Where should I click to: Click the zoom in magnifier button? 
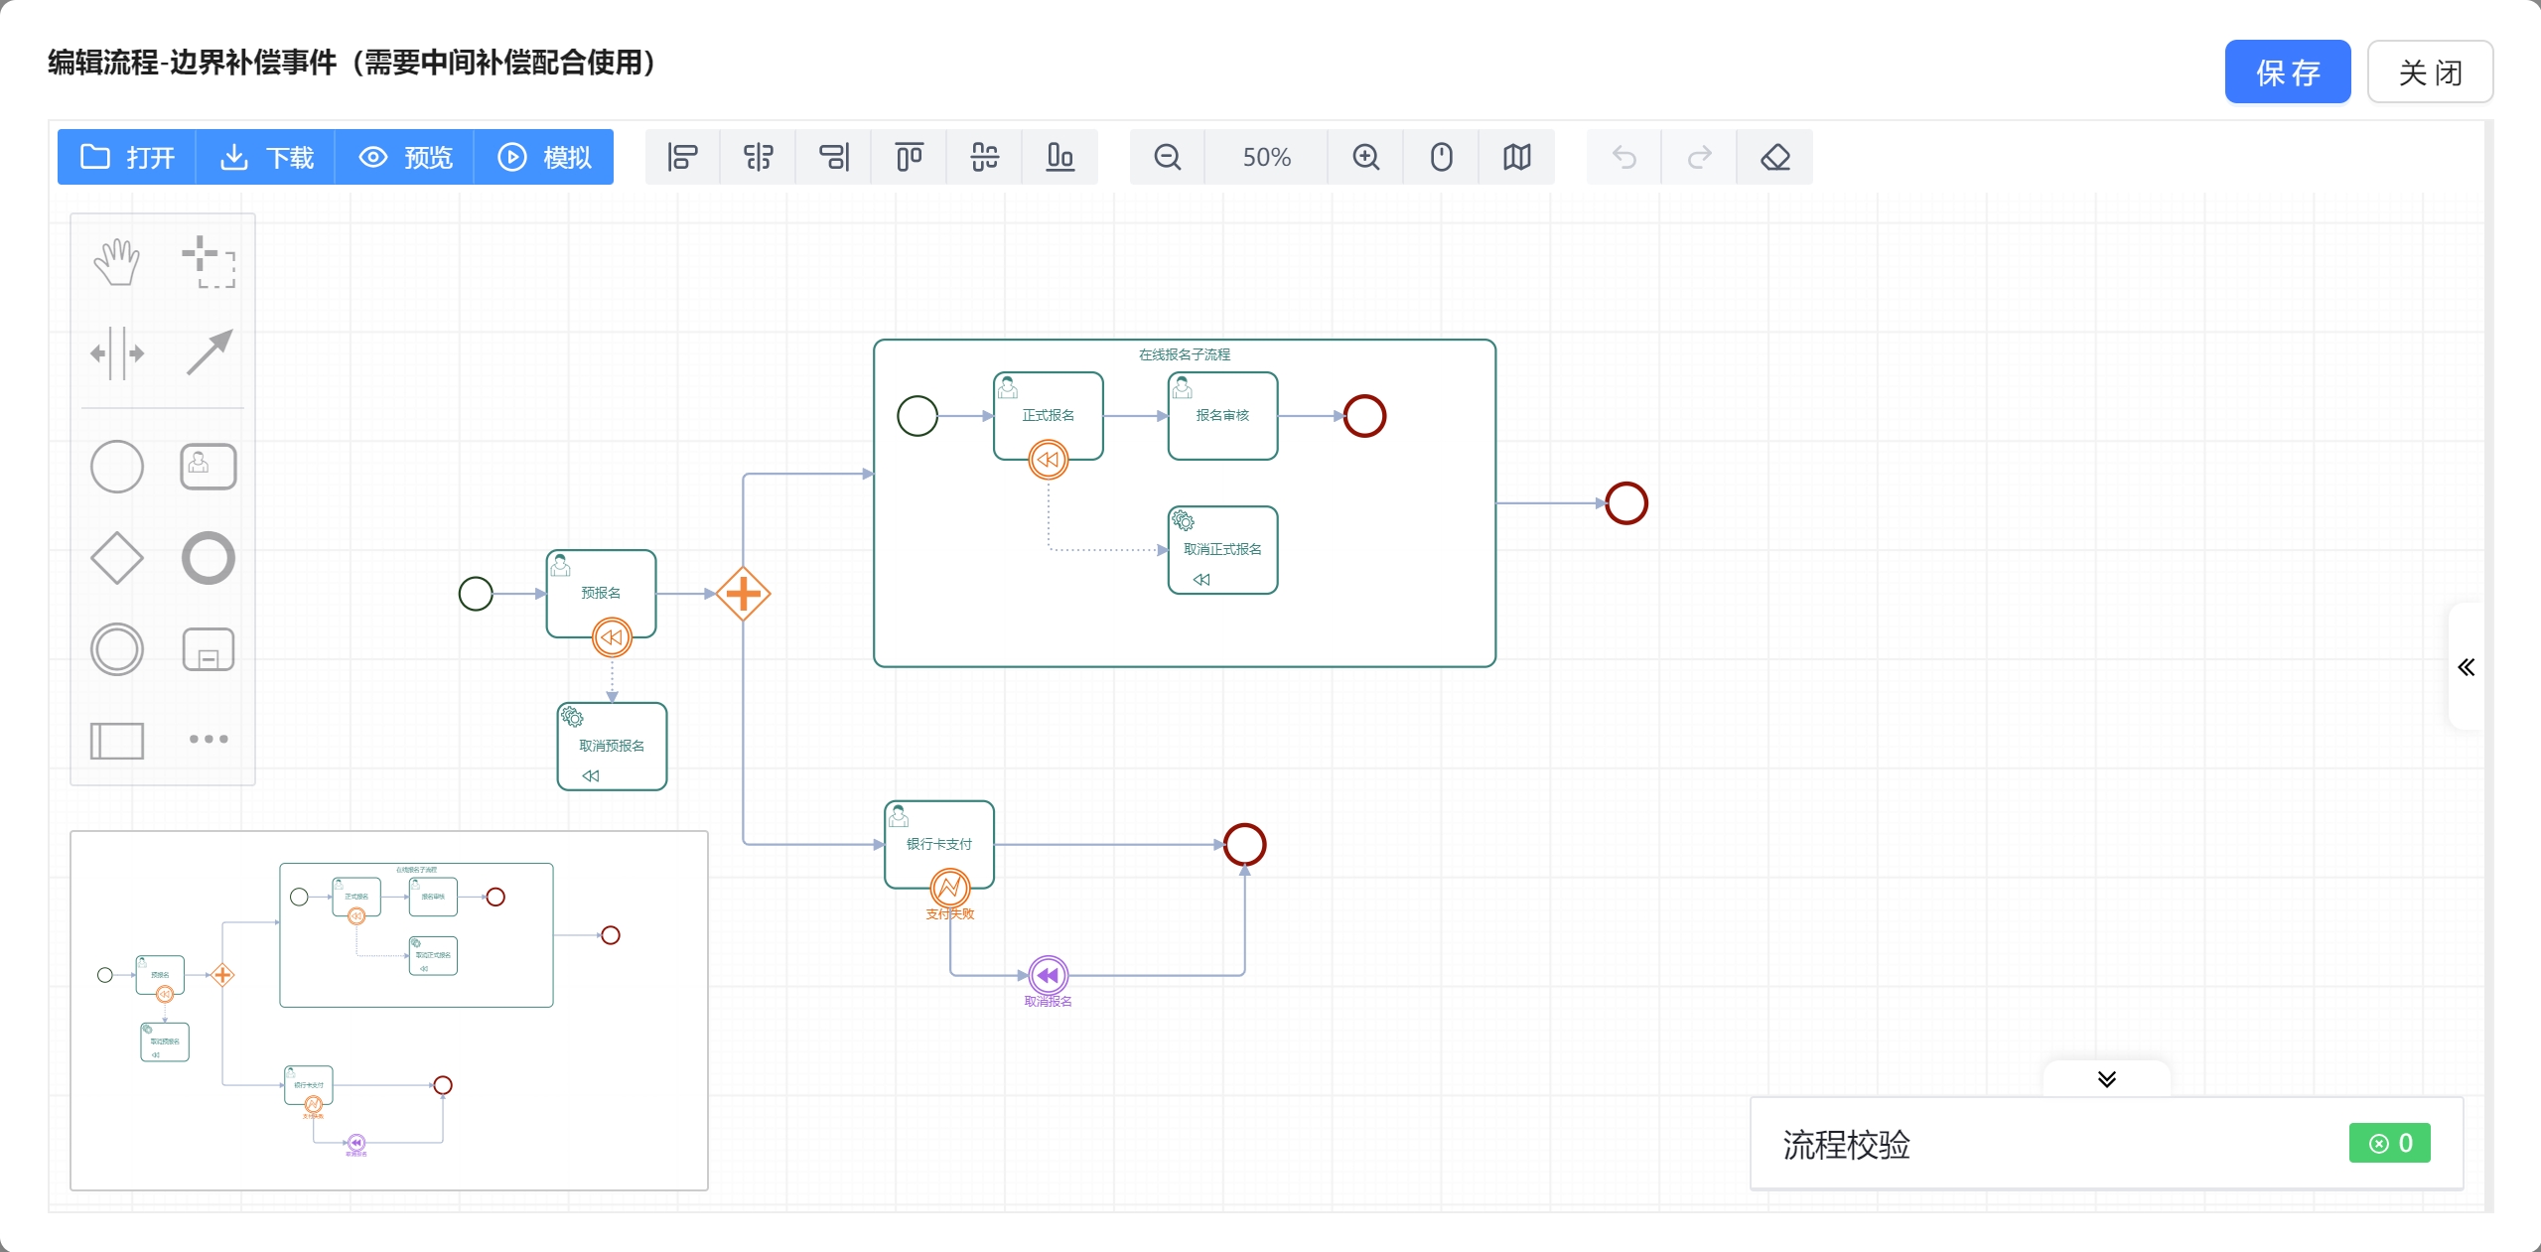[x=1366, y=157]
